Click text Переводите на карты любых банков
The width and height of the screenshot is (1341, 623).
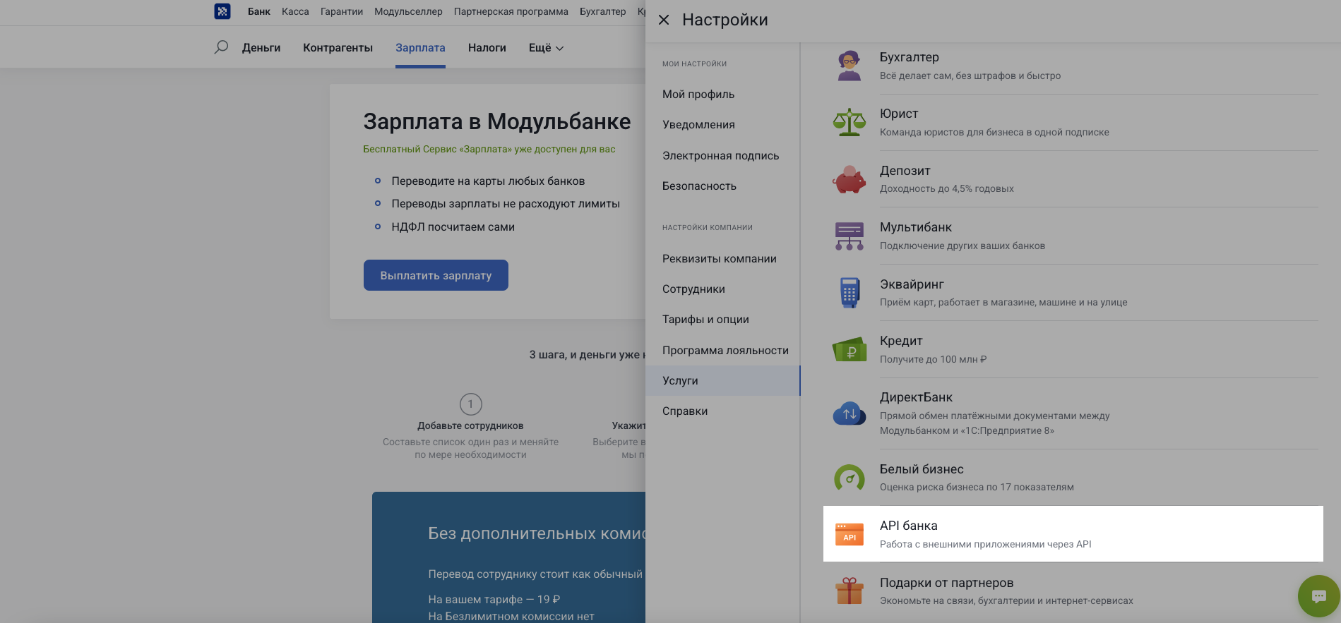(488, 181)
